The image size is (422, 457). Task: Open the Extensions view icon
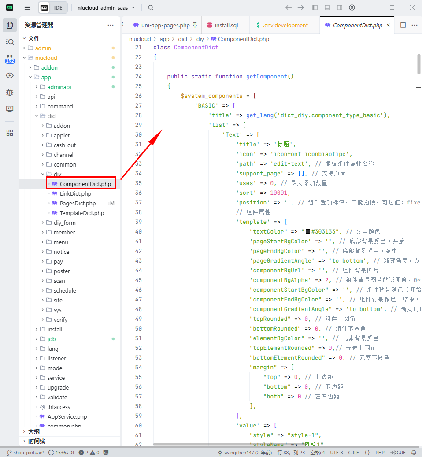(x=10, y=133)
